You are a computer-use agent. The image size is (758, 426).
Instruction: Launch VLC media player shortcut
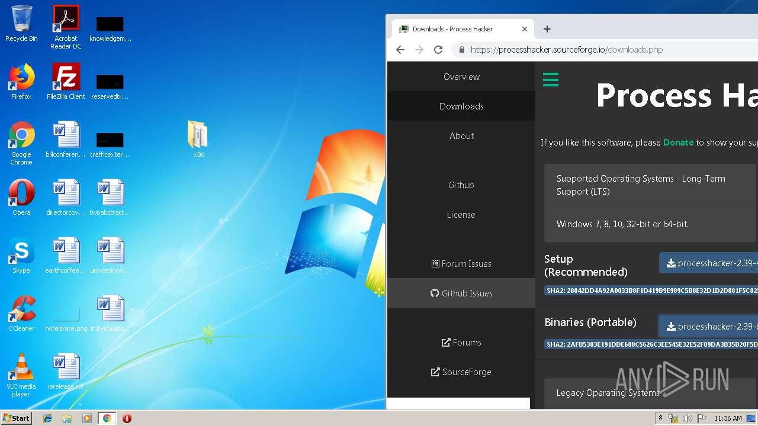coord(21,375)
